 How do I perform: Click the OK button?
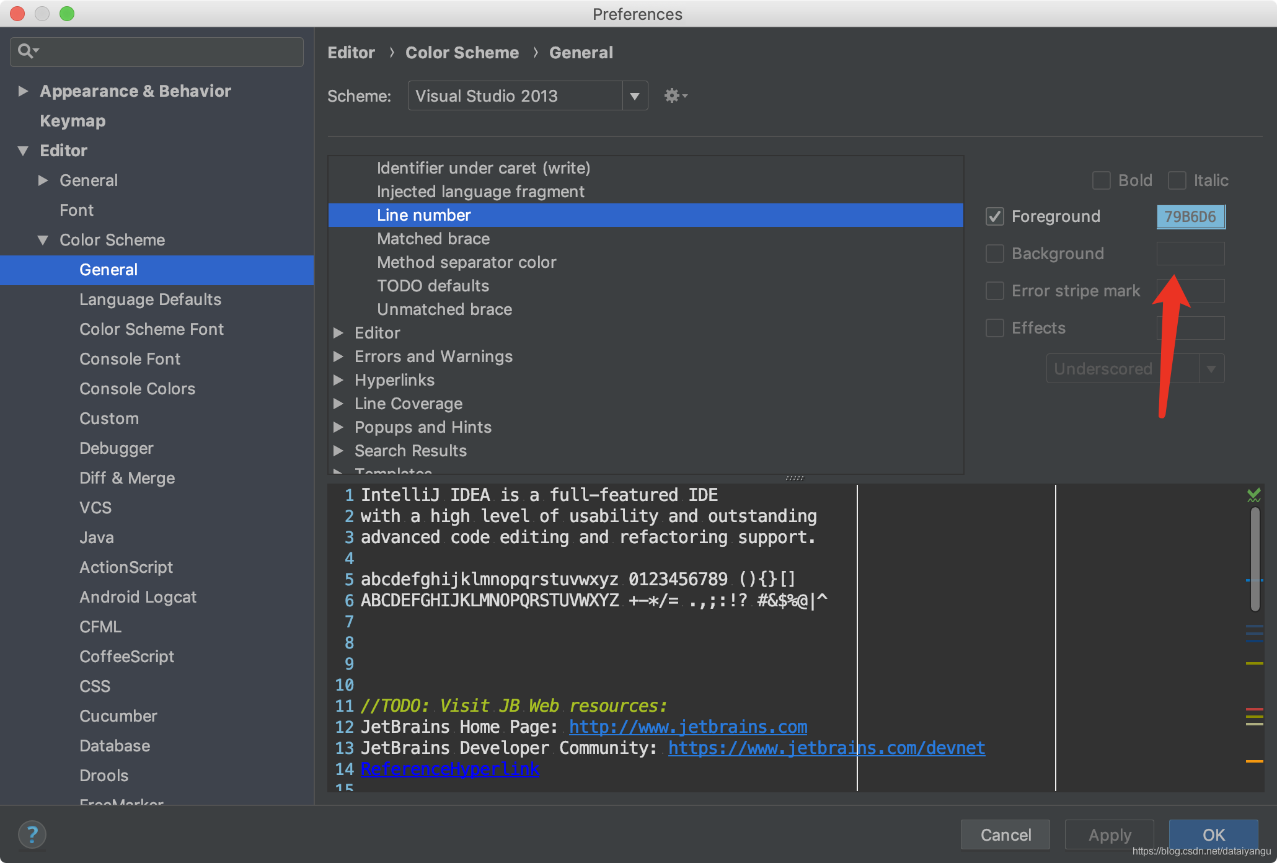pyautogui.click(x=1213, y=834)
